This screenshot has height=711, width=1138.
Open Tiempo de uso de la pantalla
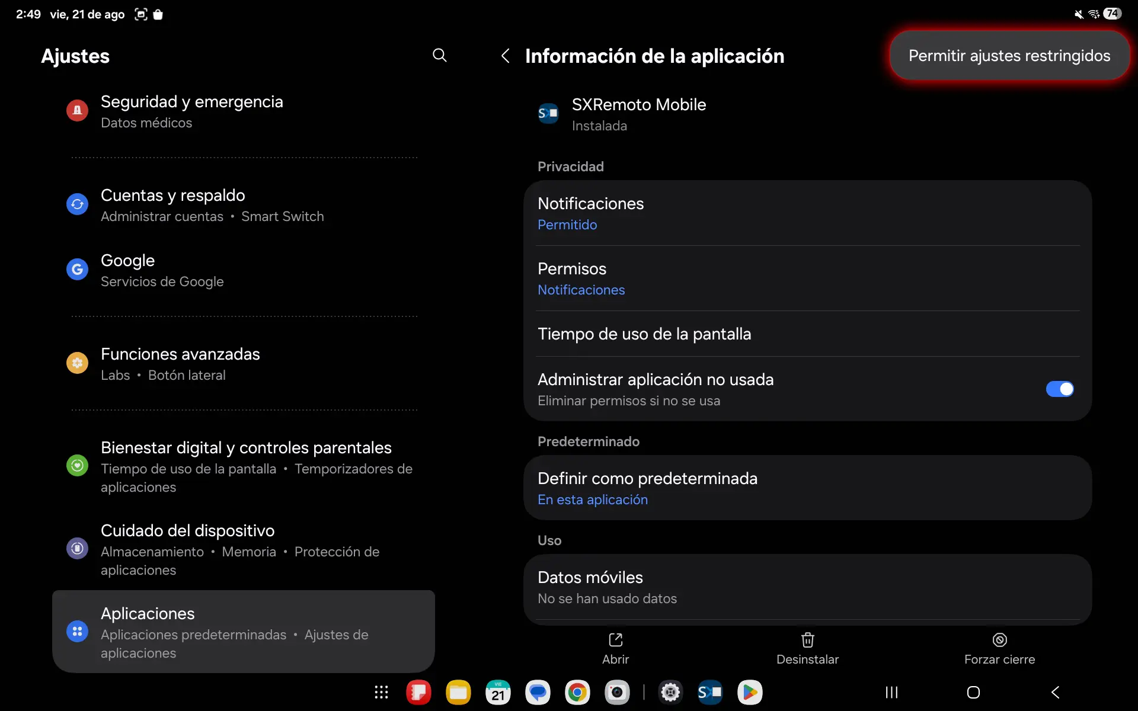[807, 334]
